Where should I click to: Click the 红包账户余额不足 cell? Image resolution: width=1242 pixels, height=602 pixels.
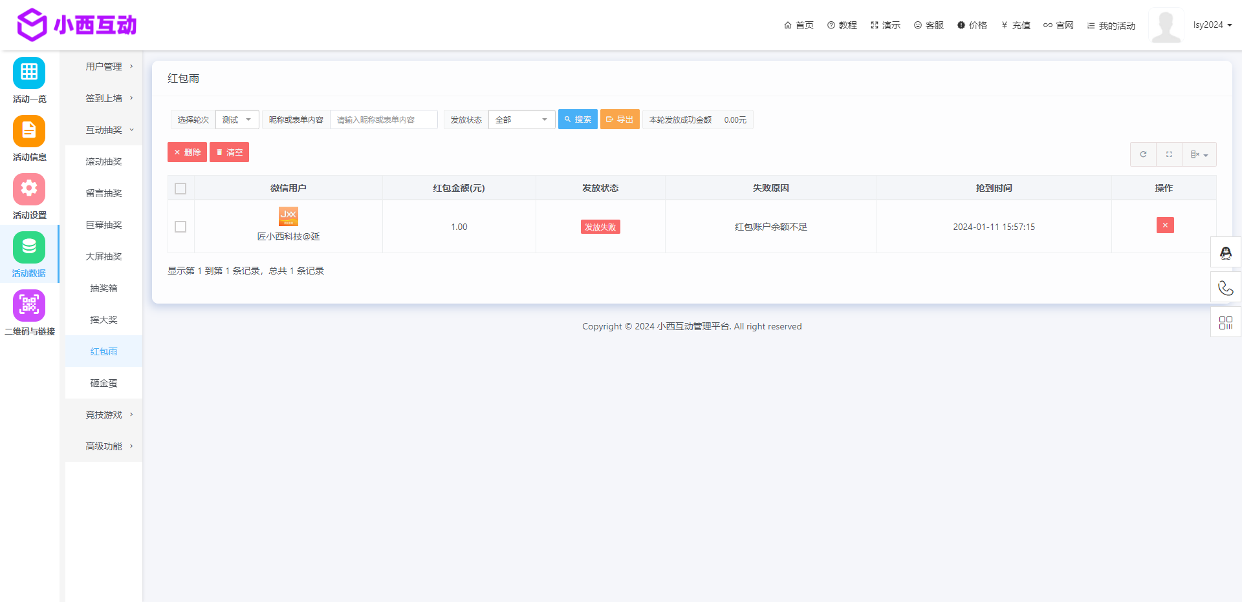pos(770,227)
